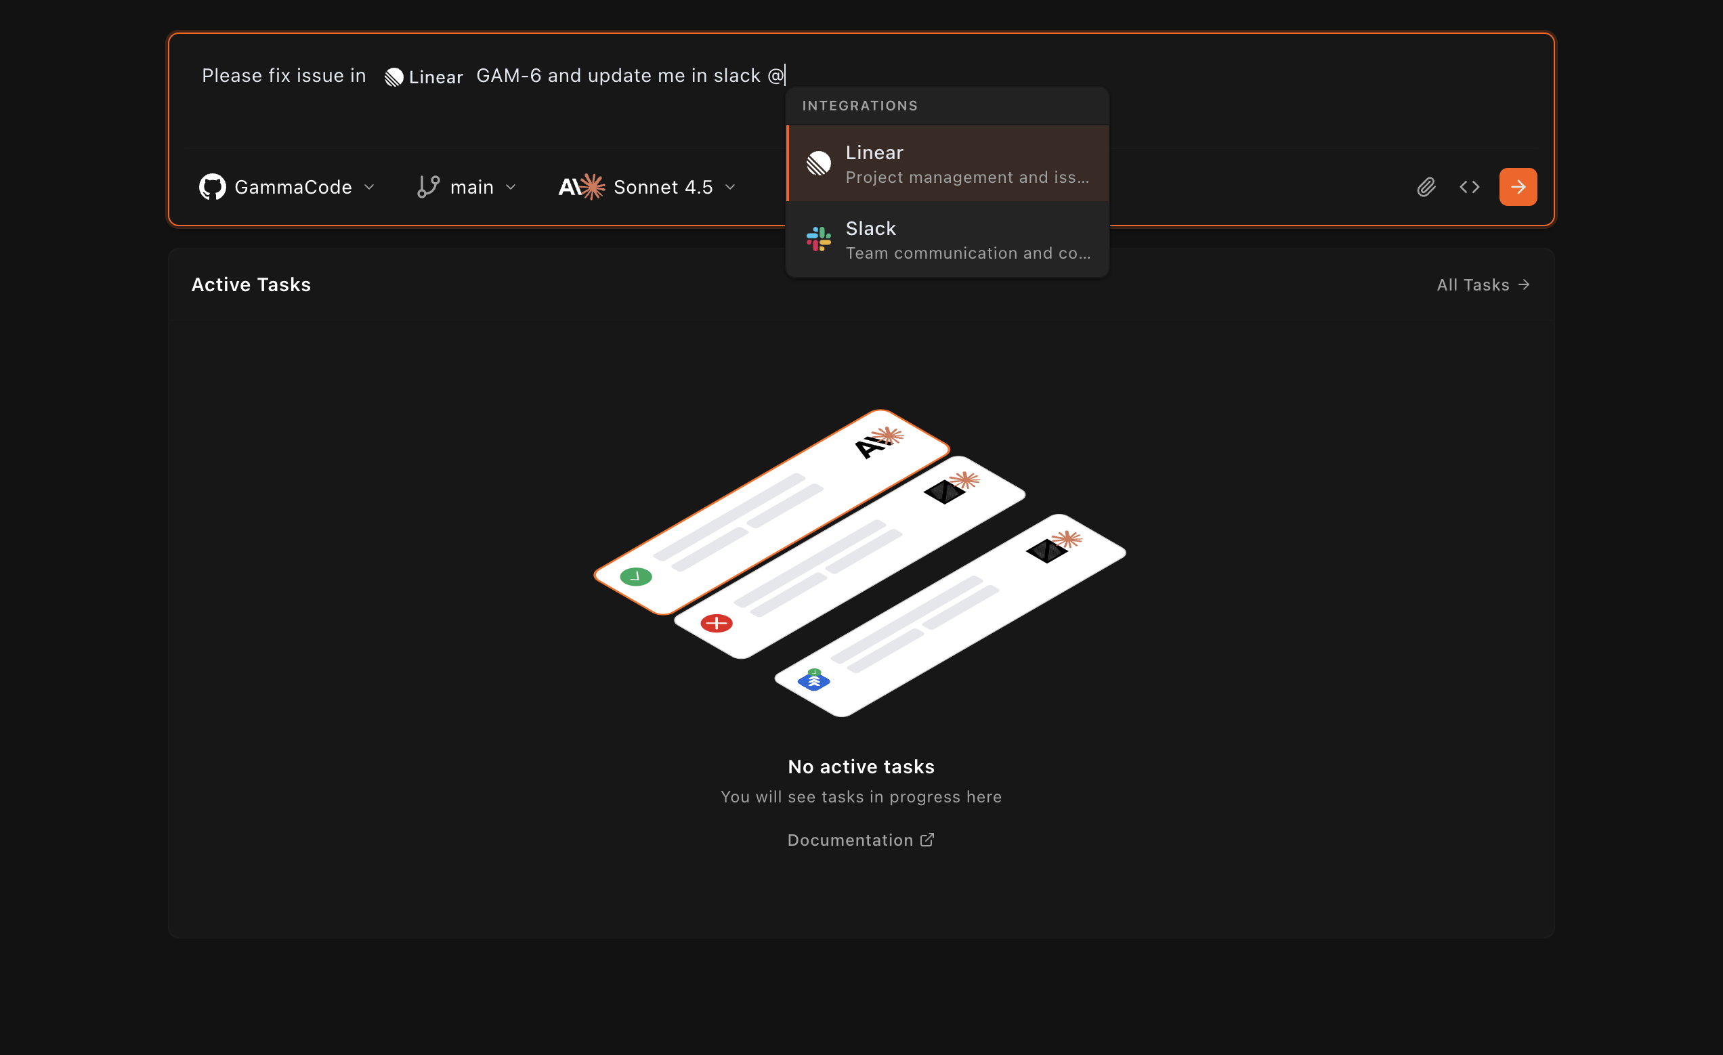Image resolution: width=1723 pixels, height=1055 pixels.
Task: Click the Linear logo in the integrations dropdown
Action: tap(818, 163)
